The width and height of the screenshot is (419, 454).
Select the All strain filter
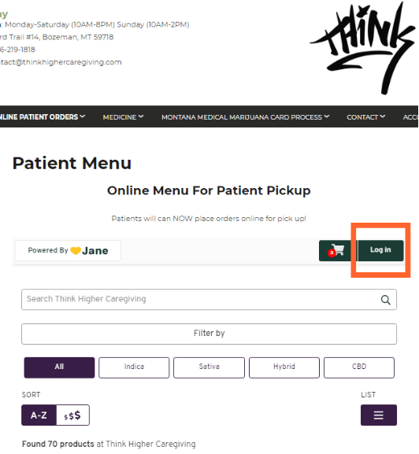59,367
